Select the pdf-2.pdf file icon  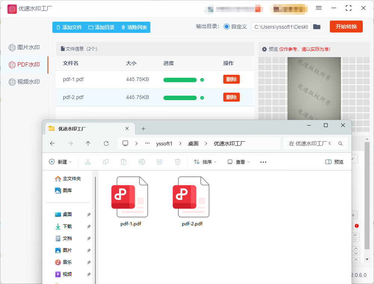click(191, 197)
